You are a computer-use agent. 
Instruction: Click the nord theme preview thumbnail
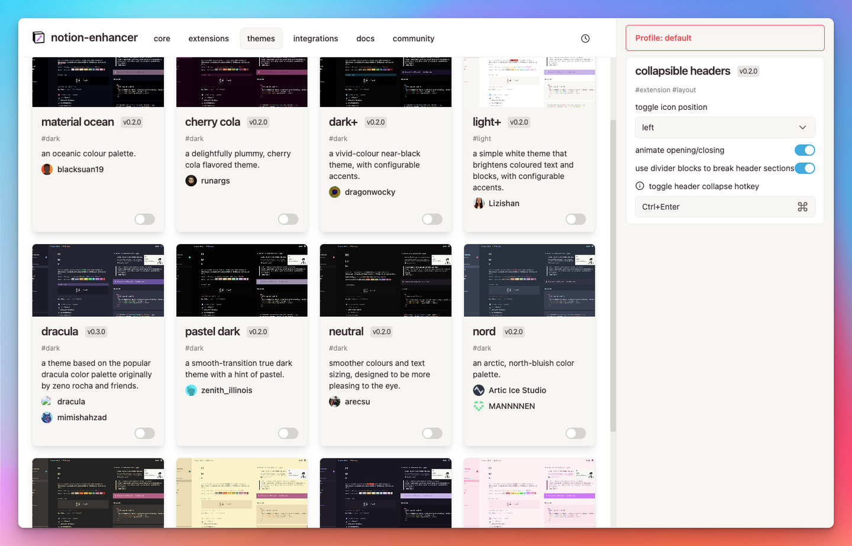coord(529,280)
